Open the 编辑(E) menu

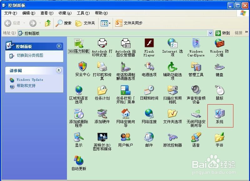coord(29,13)
